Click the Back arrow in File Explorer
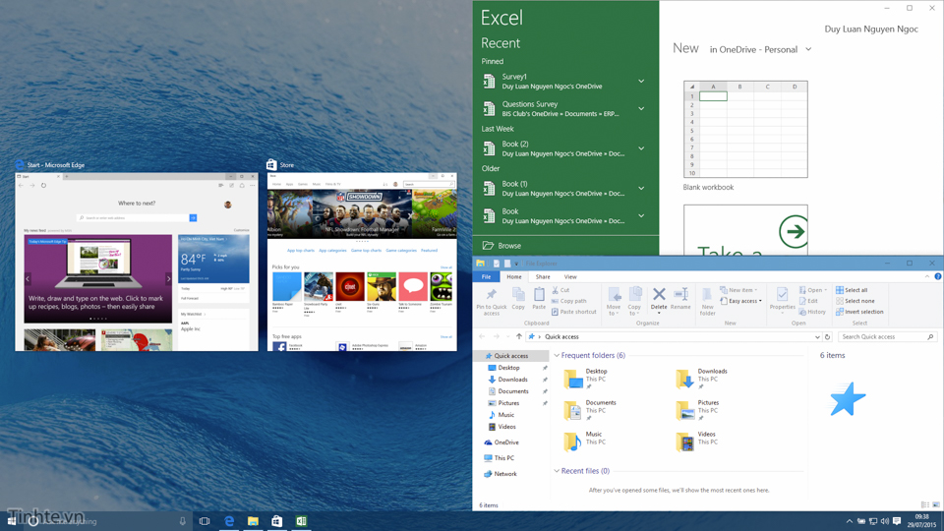944x531 pixels. pyautogui.click(x=482, y=336)
